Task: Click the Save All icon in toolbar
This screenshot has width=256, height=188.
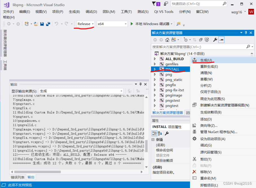Action: [x=47, y=24]
